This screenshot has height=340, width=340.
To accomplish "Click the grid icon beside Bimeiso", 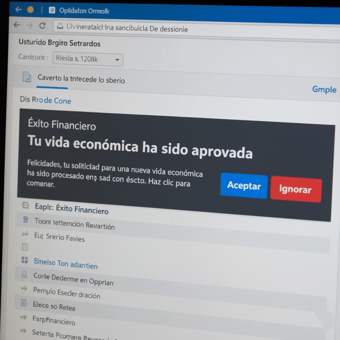I will tap(25, 260).
